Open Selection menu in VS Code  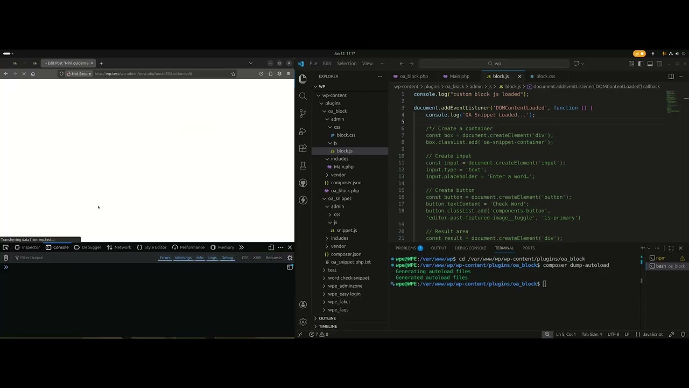(347, 64)
